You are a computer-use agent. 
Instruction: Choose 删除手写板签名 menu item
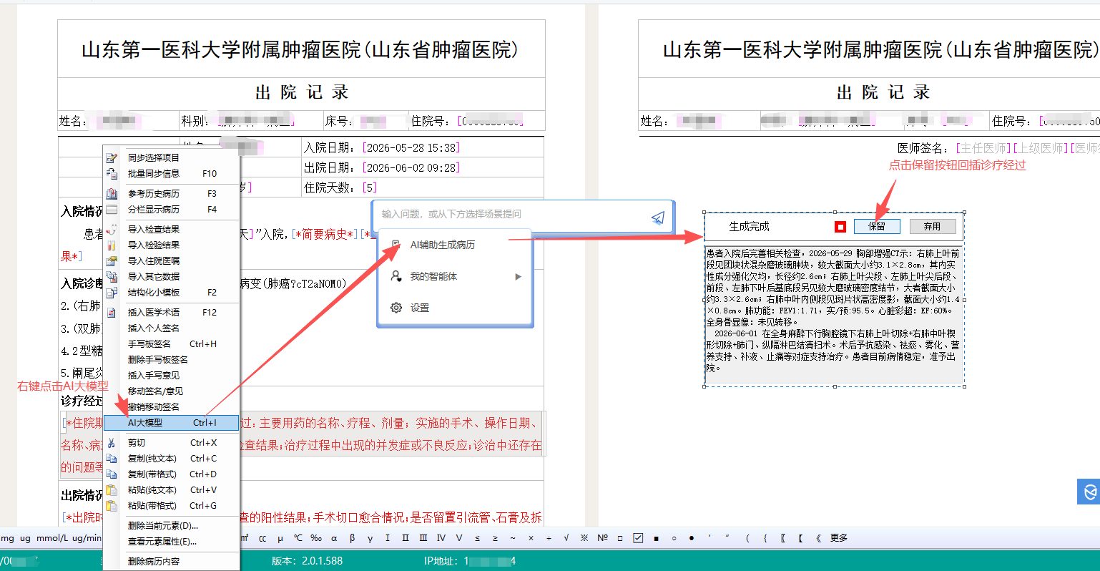tap(171, 359)
